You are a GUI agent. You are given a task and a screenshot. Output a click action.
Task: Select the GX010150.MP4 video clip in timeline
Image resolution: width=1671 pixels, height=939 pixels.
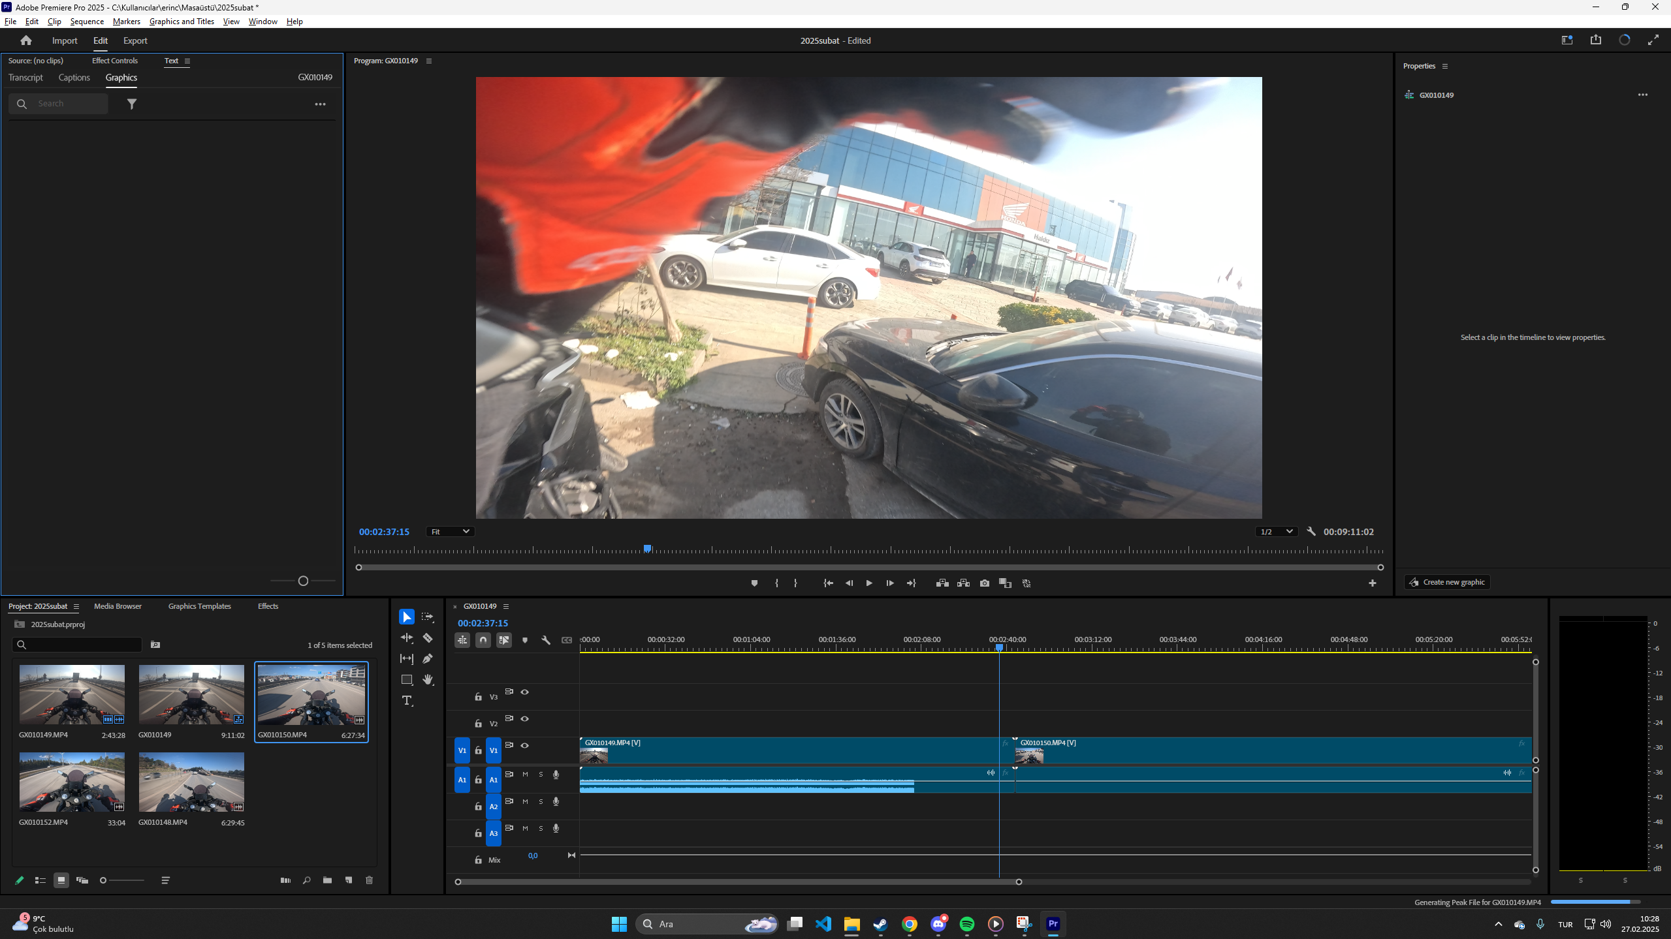[x=1273, y=750]
